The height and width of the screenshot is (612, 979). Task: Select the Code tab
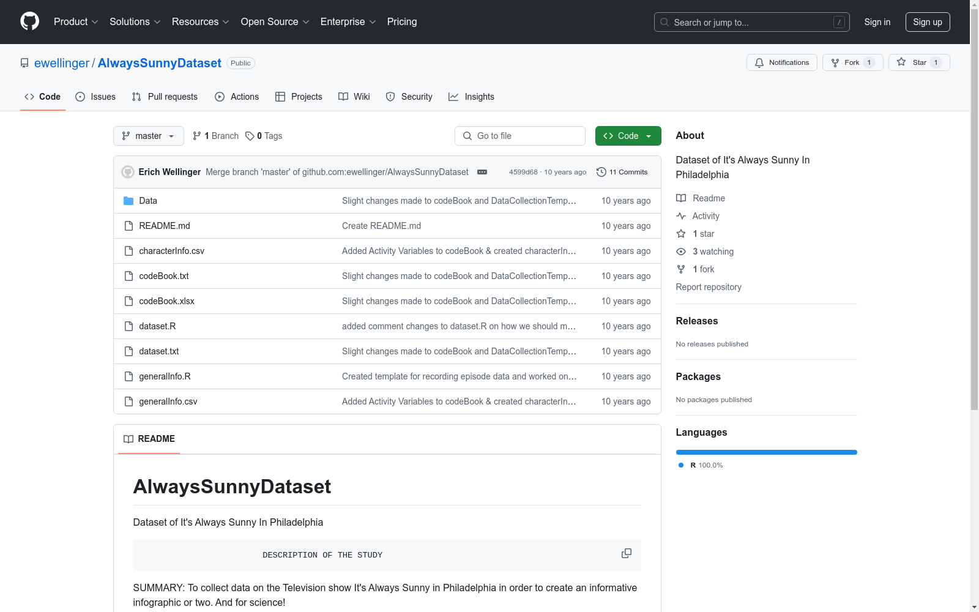point(43,97)
